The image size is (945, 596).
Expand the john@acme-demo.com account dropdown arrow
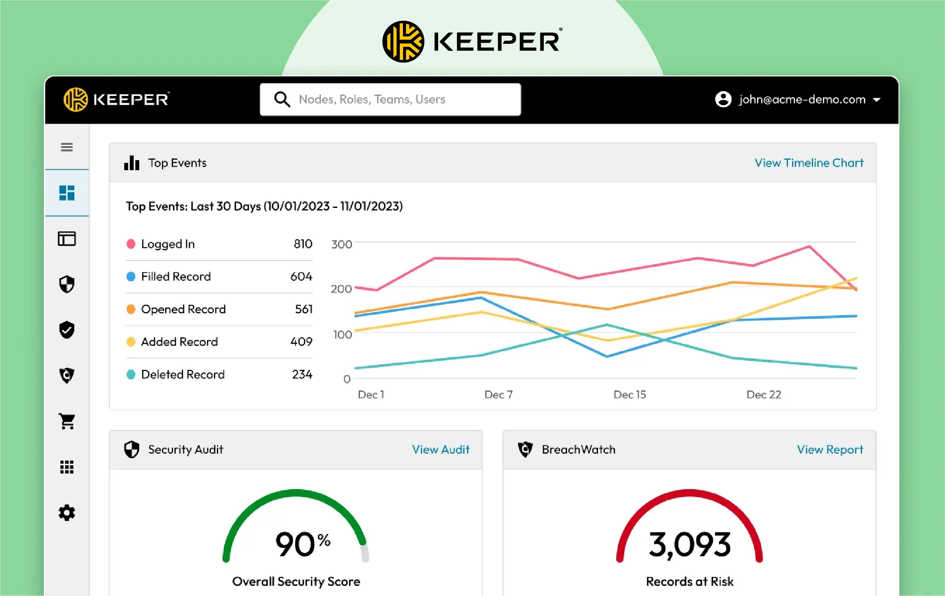click(877, 100)
